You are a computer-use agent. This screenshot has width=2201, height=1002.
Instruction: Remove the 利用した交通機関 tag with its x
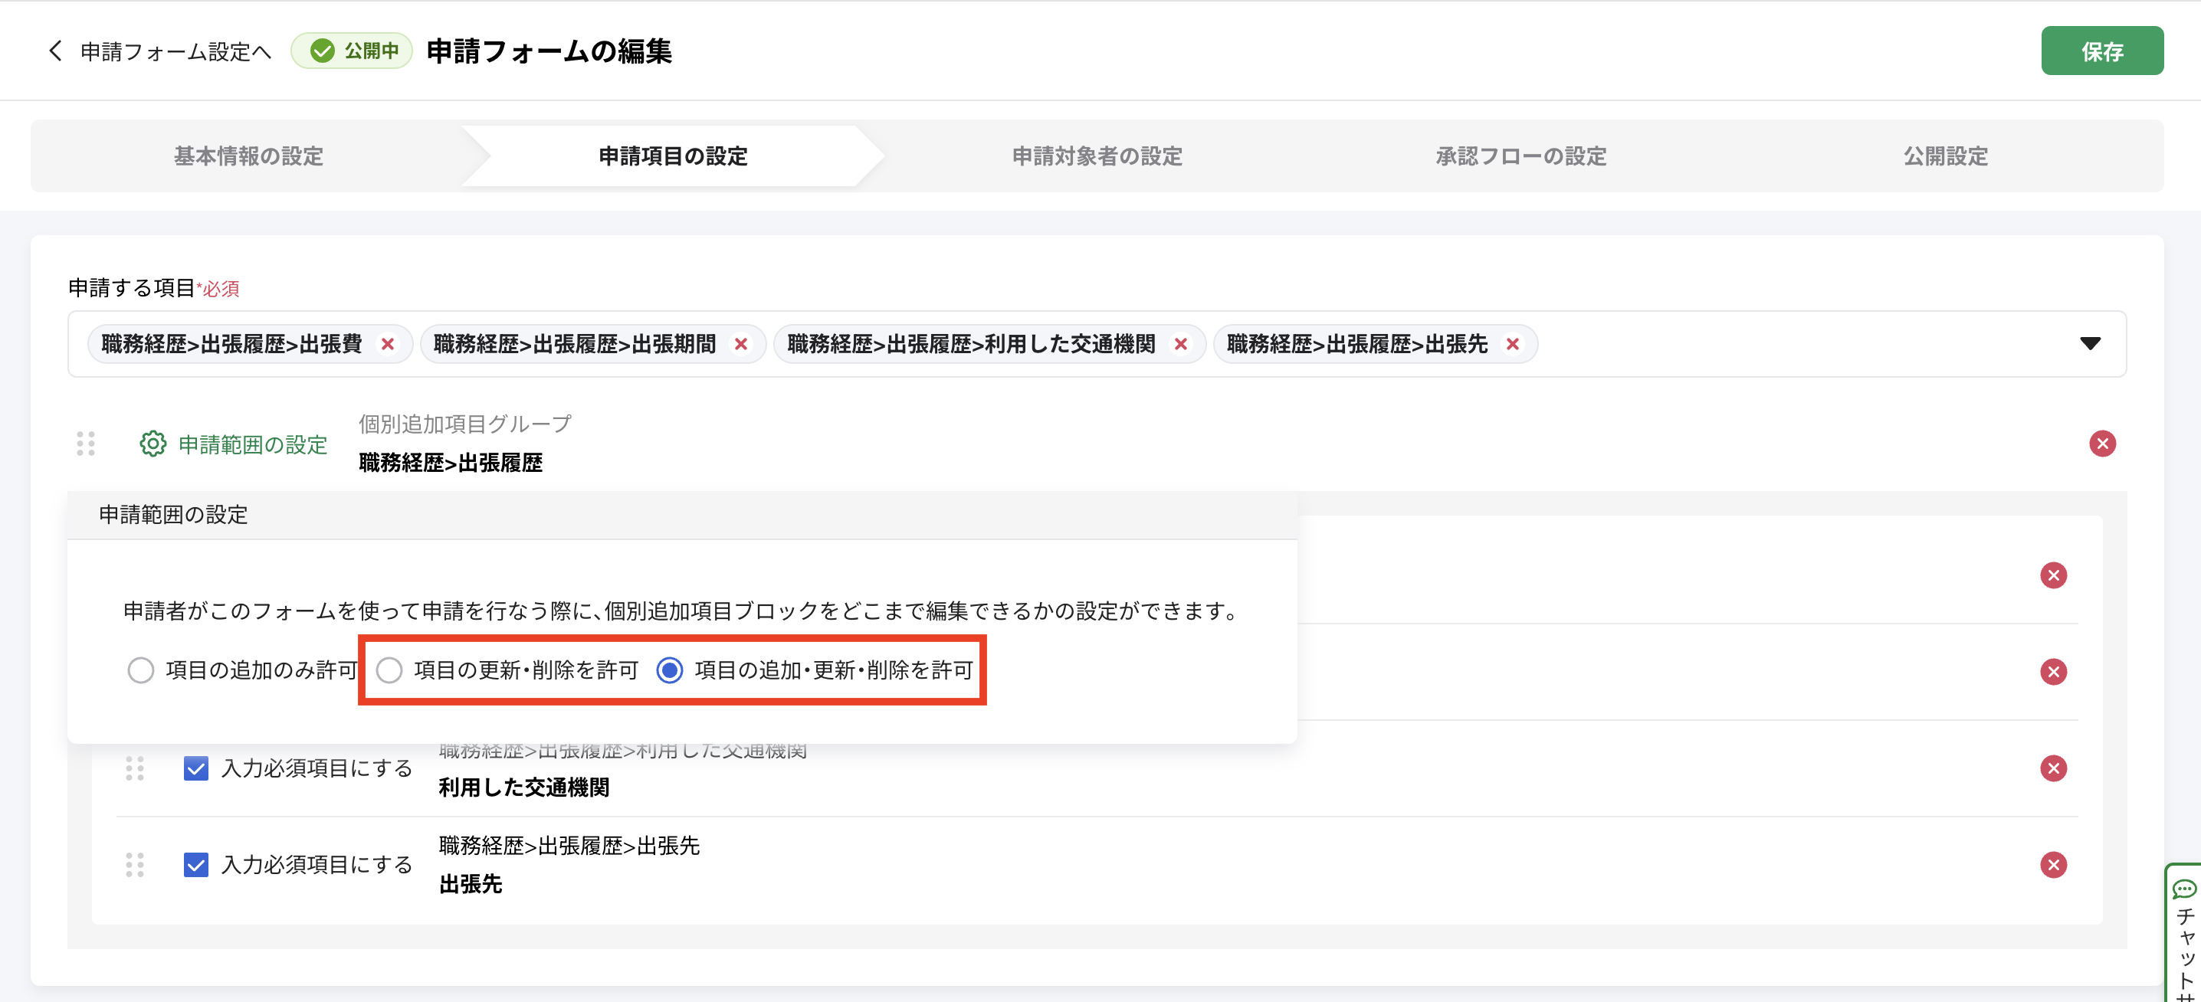(1181, 344)
